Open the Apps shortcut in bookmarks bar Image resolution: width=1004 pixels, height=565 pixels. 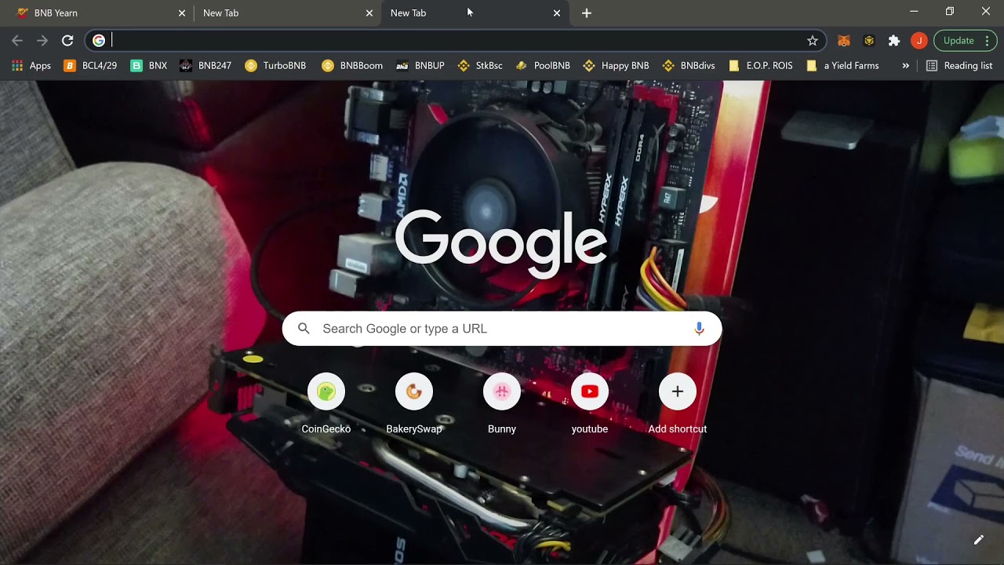tap(31, 66)
